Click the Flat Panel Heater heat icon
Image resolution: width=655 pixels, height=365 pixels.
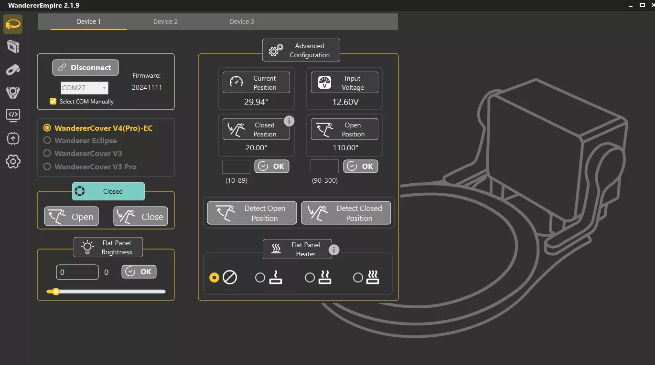(x=276, y=249)
